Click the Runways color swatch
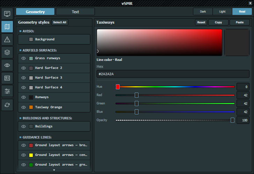This screenshot has height=174, width=254. (x=31, y=97)
